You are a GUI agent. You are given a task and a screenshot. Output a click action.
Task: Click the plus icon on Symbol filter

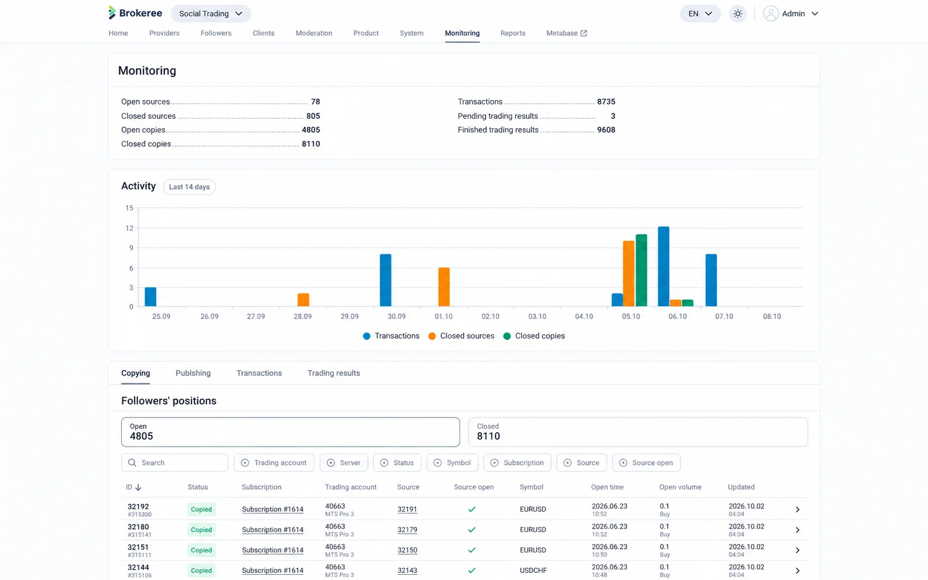tap(438, 462)
